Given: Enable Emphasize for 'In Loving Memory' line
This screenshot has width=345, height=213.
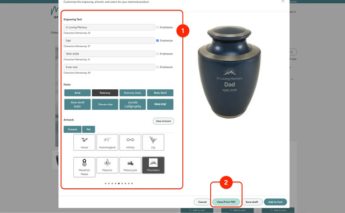Looking at the screenshot, I should click(x=157, y=27).
